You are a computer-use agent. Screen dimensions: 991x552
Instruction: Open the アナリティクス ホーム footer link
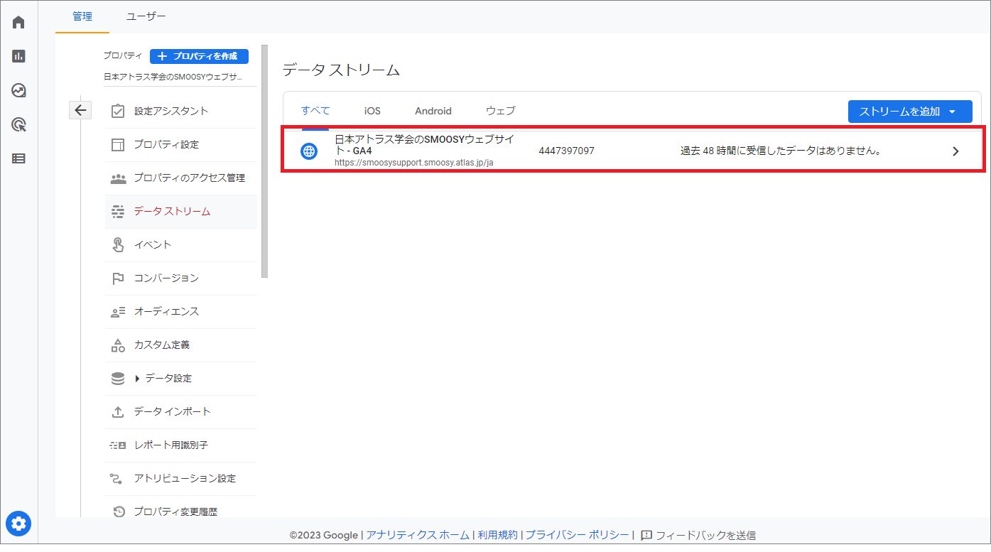coord(418,535)
